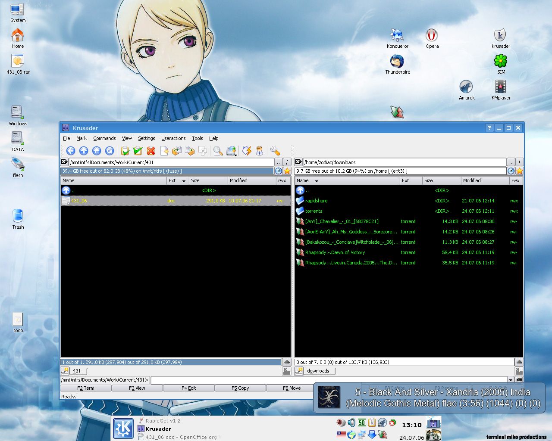Click the Krusader command line input
Screen dimensions: 552x441
click(329, 380)
